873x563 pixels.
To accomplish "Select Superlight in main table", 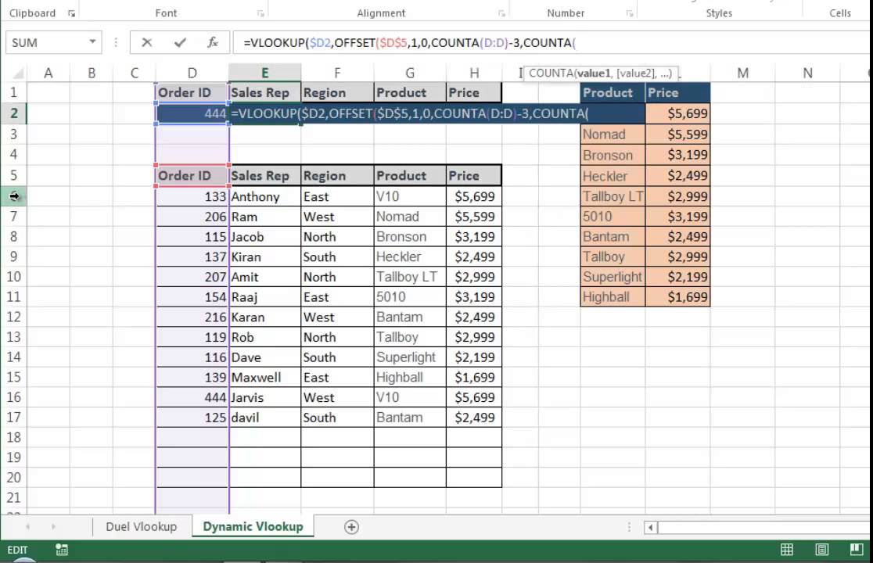I will (410, 357).
